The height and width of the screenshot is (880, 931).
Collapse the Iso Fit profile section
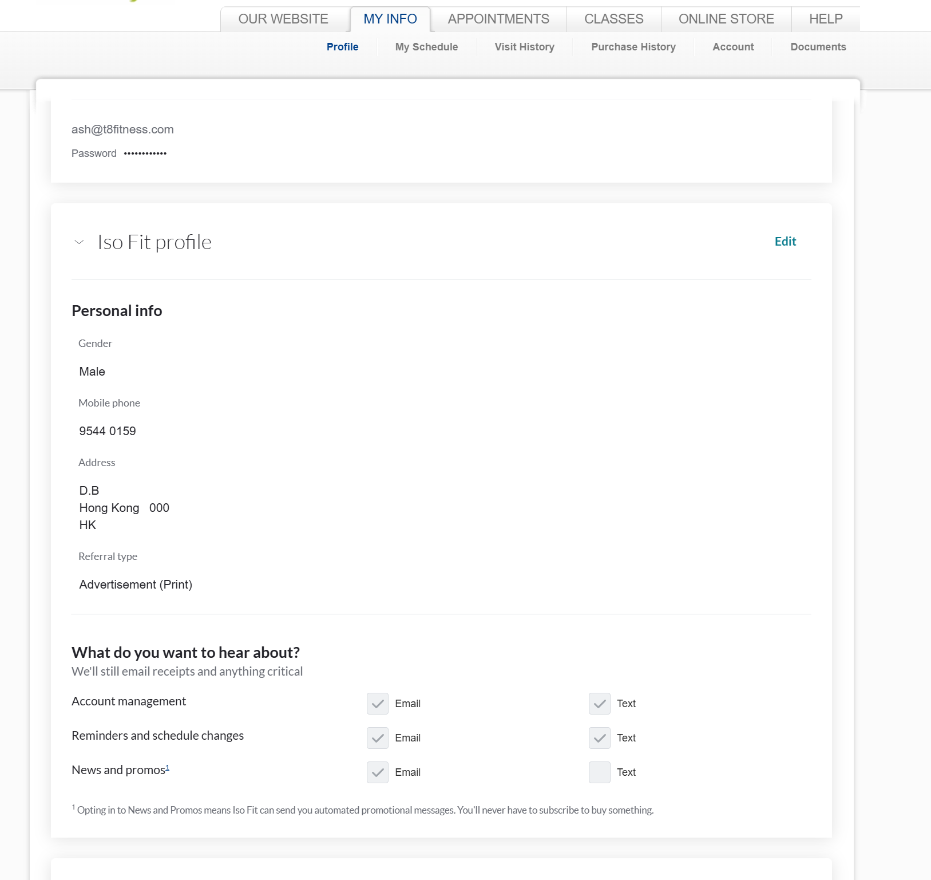[80, 242]
